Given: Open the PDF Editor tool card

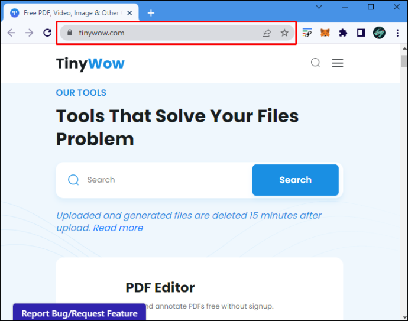Looking at the screenshot, I should (199, 289).
